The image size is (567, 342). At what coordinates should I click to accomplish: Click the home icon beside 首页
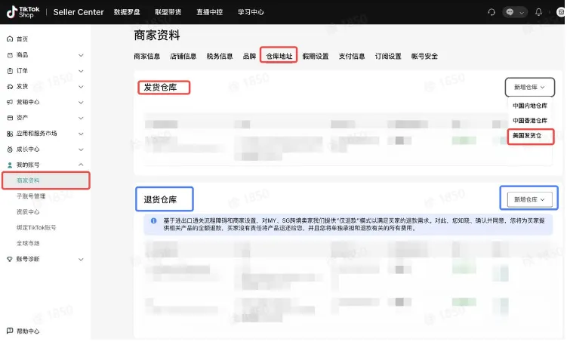(x=10, y=39)
